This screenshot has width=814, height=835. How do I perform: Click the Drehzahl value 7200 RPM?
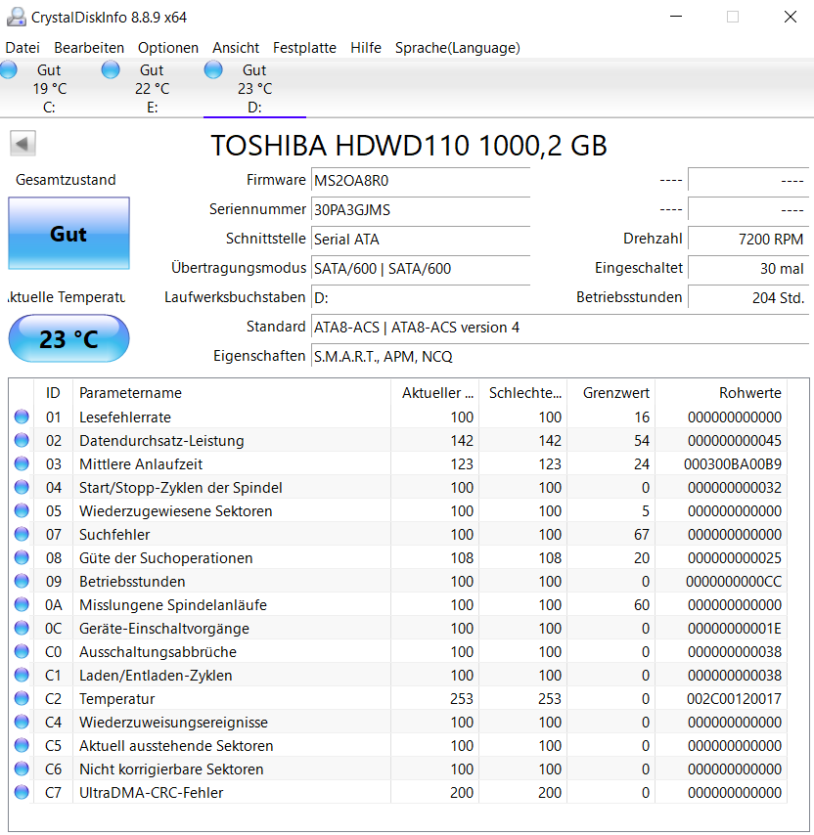[x=748, y=240]
